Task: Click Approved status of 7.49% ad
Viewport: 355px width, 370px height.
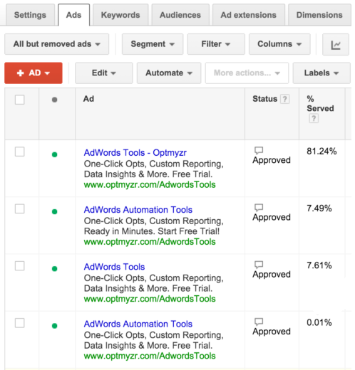Action: (272, 218)
